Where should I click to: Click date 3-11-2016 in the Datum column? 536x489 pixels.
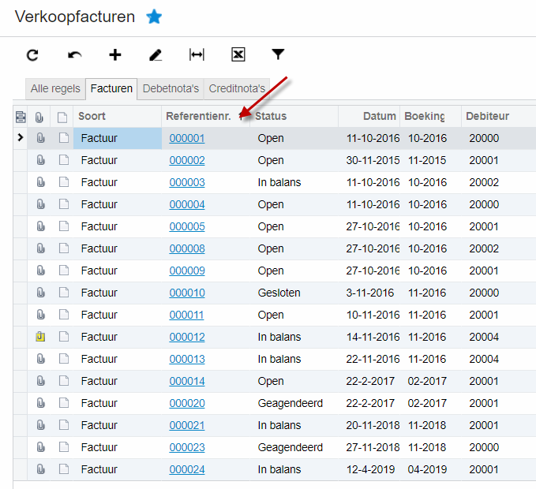point(370,293)
